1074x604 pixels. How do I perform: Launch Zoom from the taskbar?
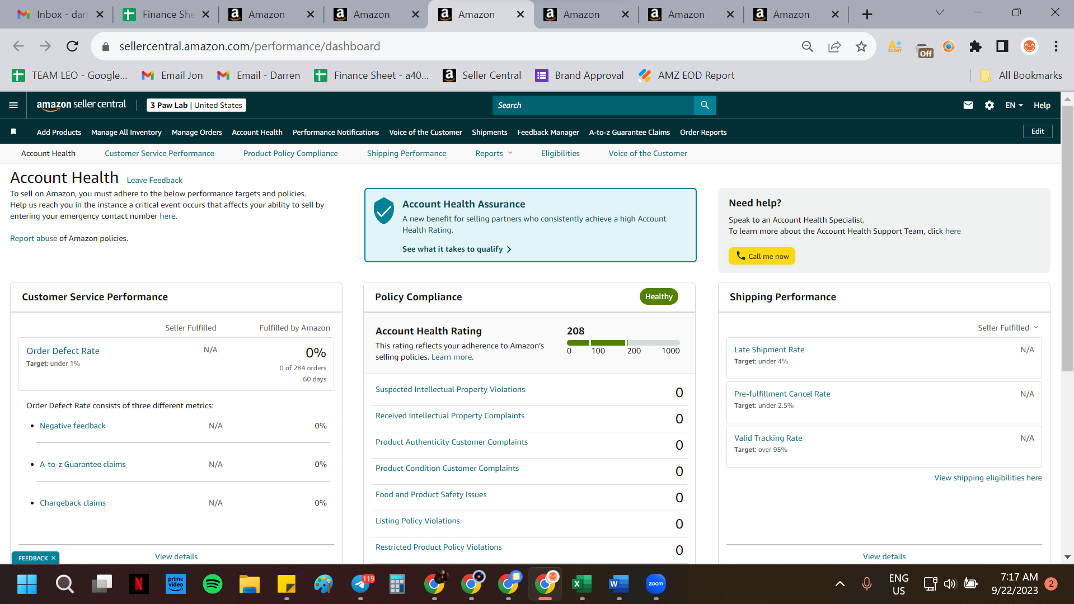tap(655, 584)
